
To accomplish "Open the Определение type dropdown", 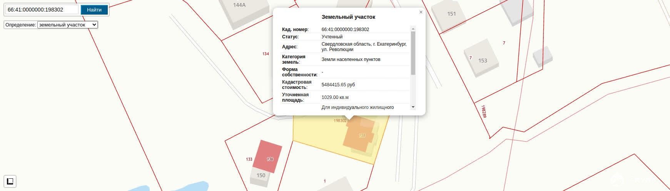I will (67, 25).
